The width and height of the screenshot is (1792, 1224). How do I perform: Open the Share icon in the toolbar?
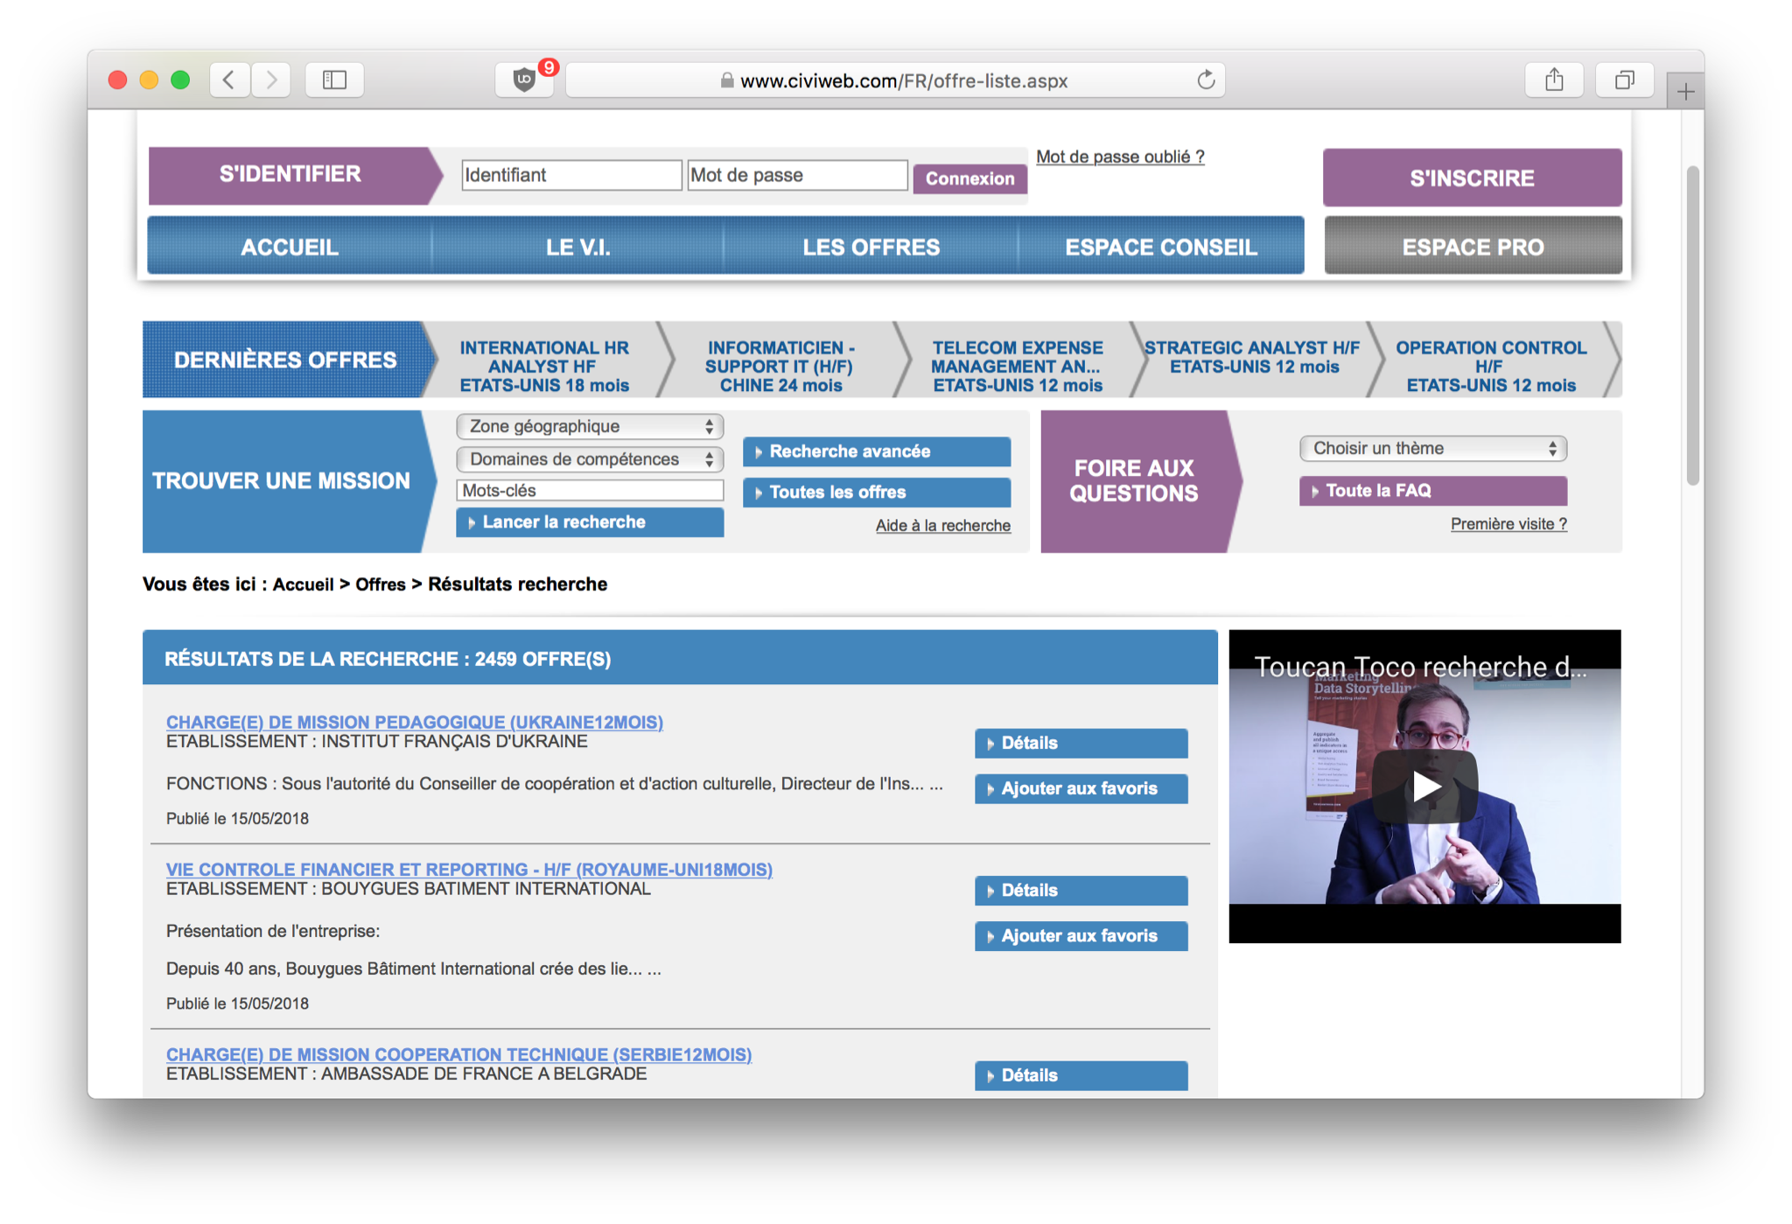coord(1554,80)
